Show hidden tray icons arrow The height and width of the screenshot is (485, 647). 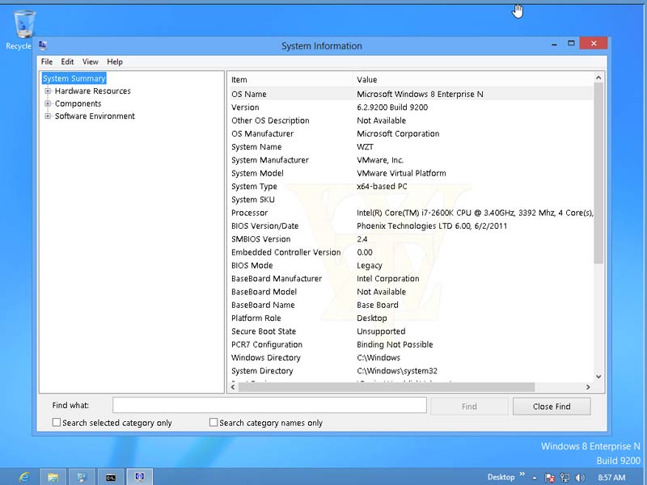click(x=534, y=477)
